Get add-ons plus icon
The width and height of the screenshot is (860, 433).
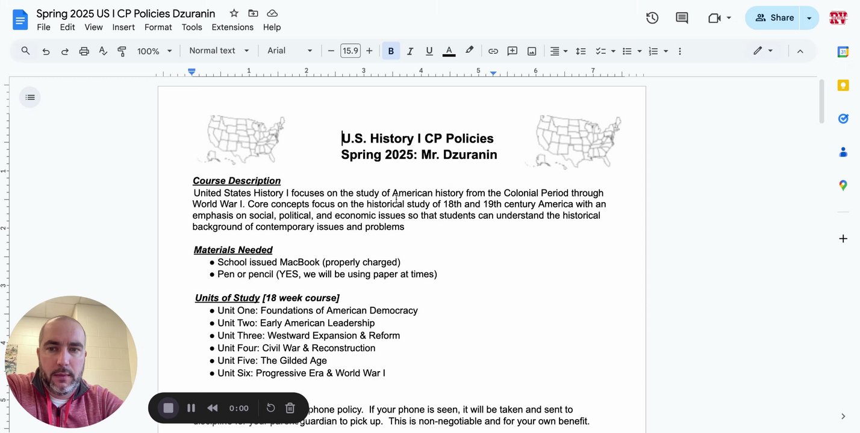[843, 239]
